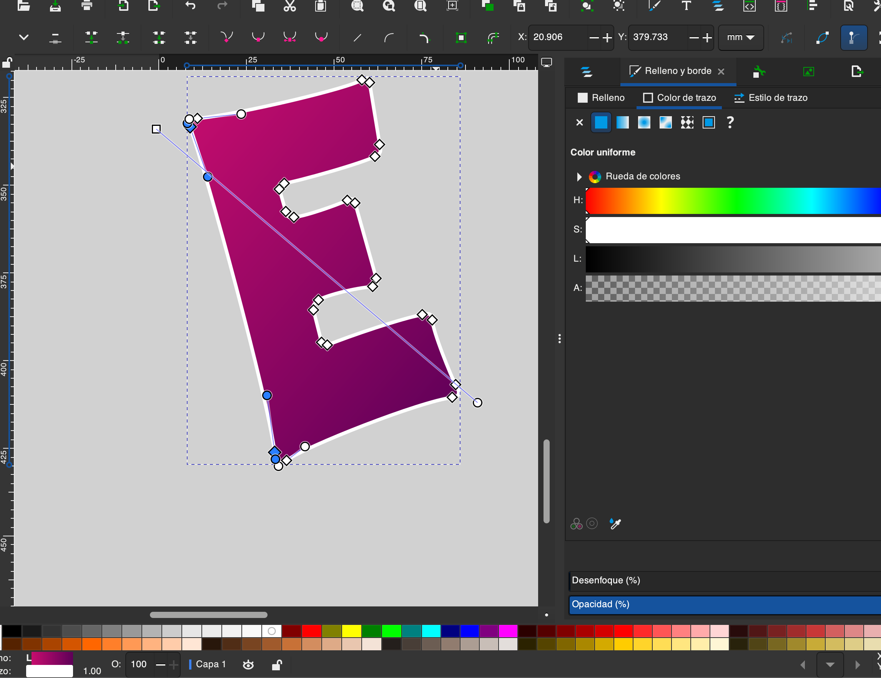This screenshot has height=678, width=881.
Task: Click the display monitor icon above the scrollbar
Action: (546, 63)
